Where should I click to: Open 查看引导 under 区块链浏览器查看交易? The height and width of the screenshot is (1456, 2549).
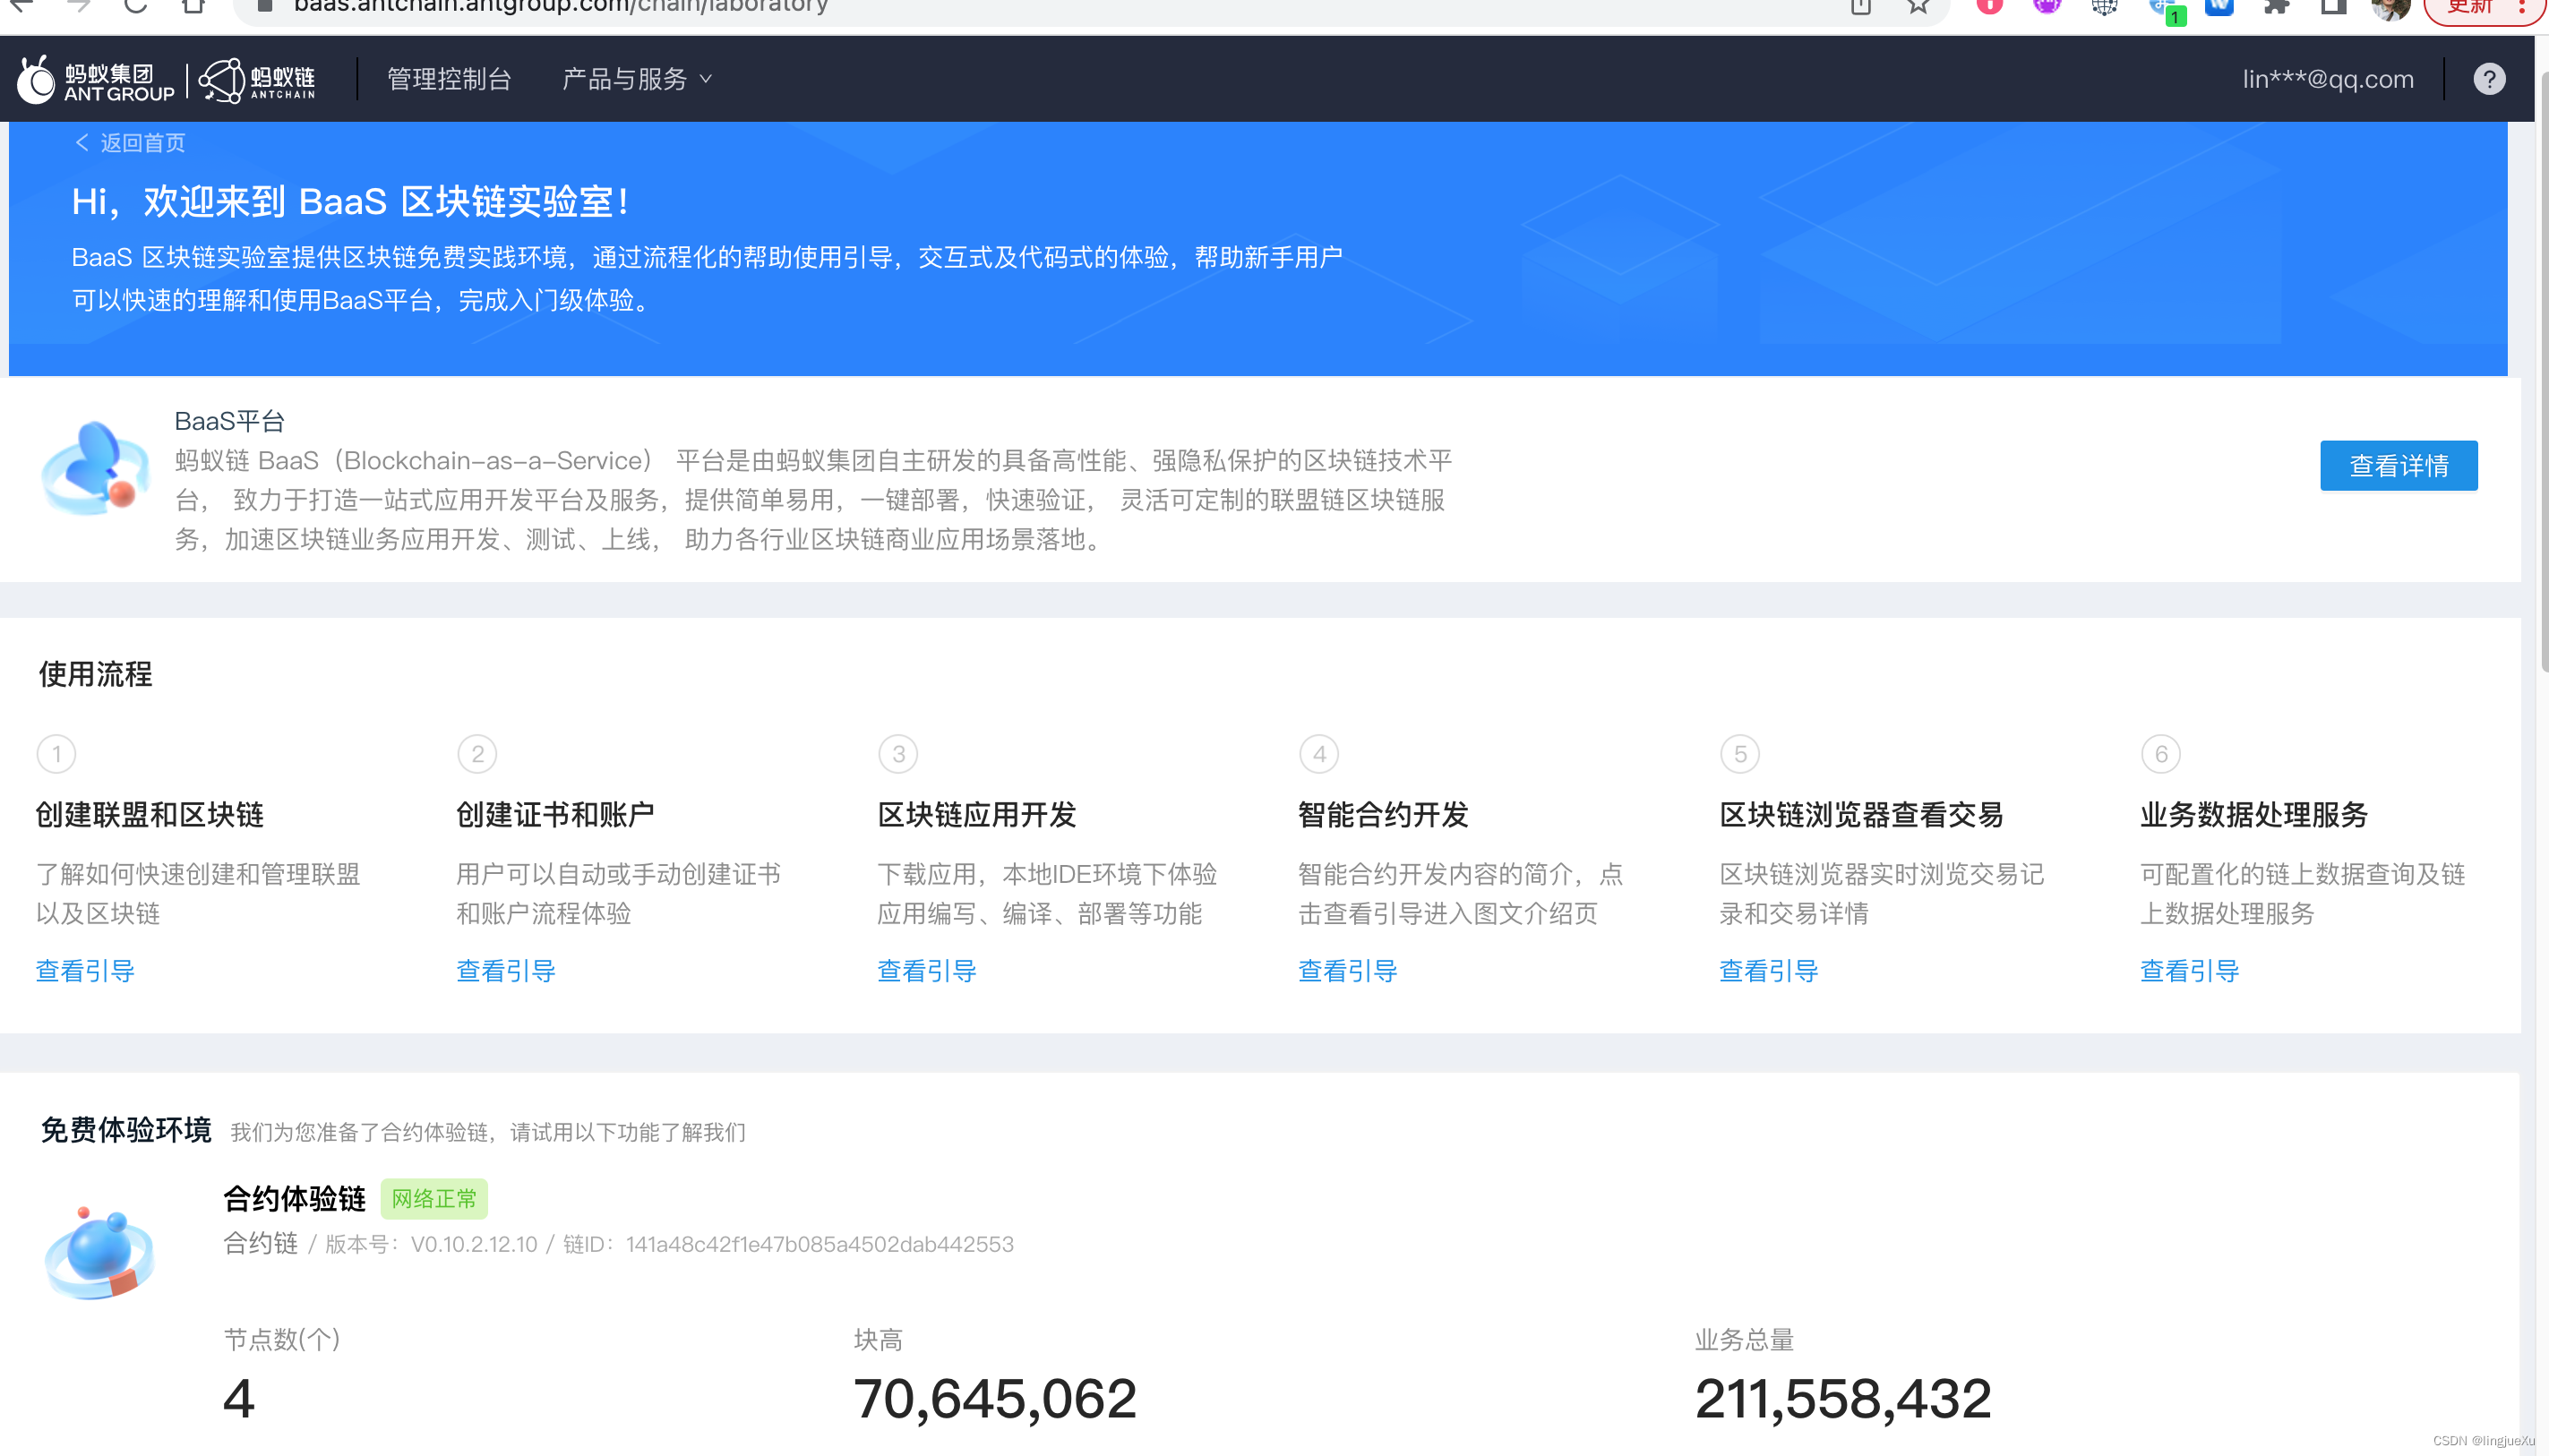pyautogui.click(x=1769, y=971)
